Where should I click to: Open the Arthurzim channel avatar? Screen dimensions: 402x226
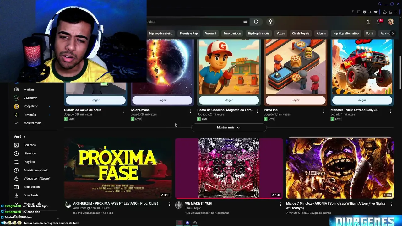coord(68,205)
